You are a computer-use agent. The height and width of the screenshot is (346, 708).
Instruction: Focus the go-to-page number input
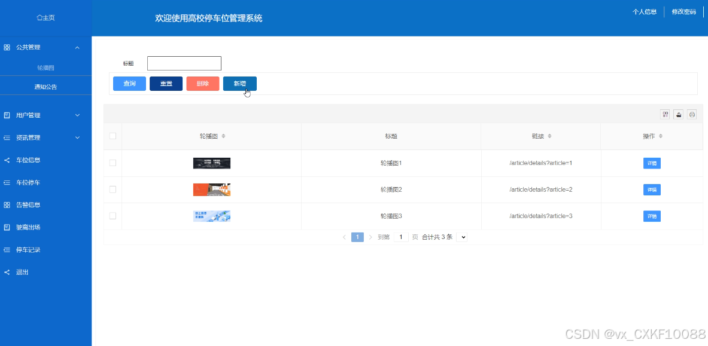tap(401, 237)
